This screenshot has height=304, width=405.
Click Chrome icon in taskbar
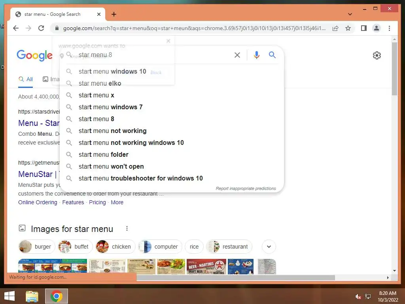click(56, 296)
